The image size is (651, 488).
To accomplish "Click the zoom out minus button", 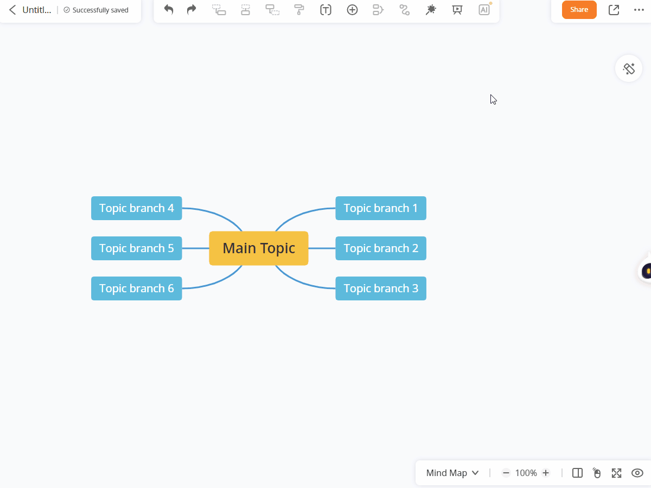I will point(506,473).
